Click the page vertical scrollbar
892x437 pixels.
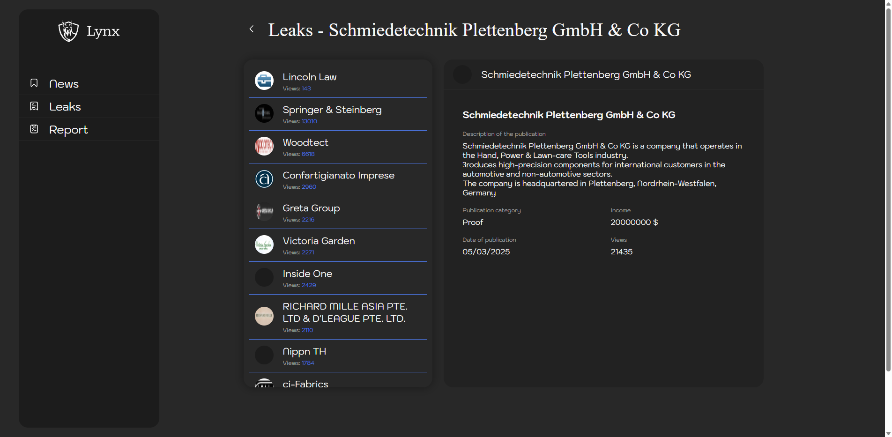(x=888, y=187)
